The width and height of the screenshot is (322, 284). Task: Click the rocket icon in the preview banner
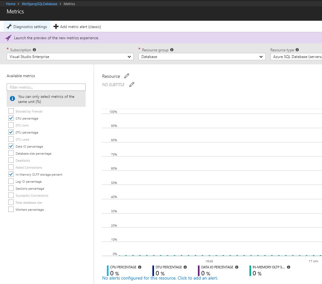pyautogui.click(x=8, y=38)
